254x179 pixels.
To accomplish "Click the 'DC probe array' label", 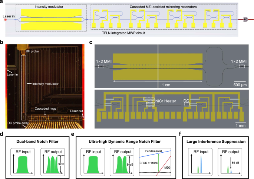I will [x=18, y=123].
